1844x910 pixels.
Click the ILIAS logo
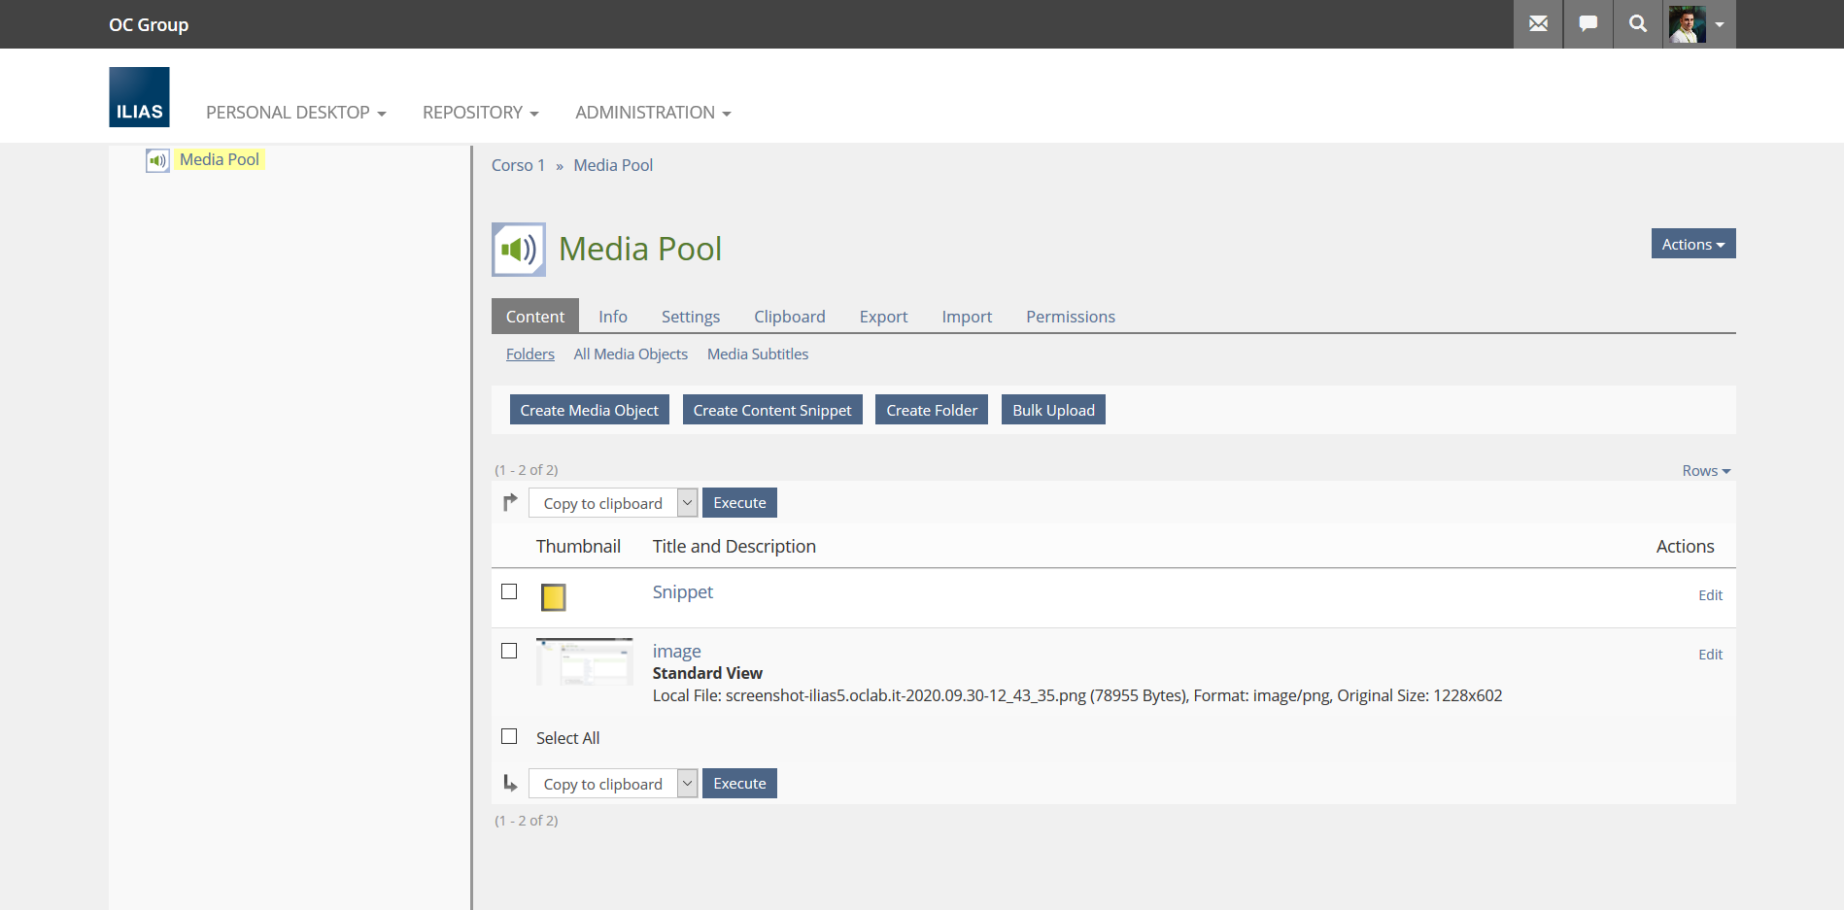[139, 97]
